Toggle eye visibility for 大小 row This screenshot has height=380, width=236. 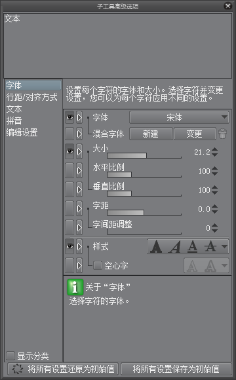[69, 151]
